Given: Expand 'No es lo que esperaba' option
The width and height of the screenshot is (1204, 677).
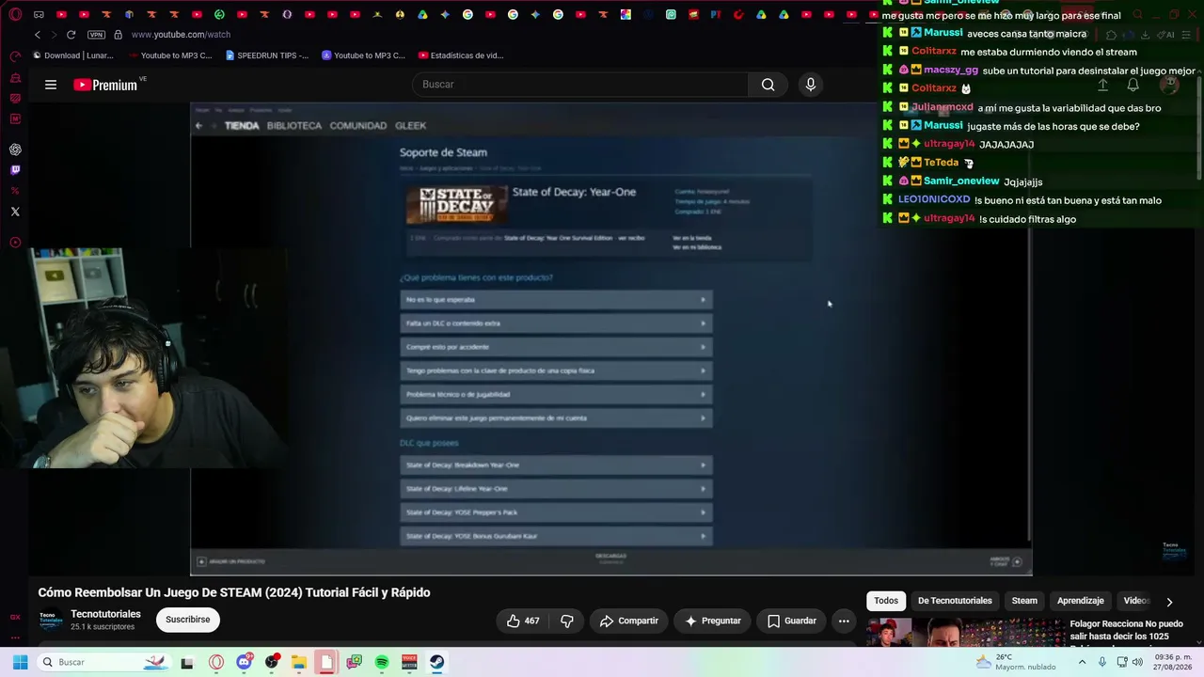Looking at the screenshot, I should [556, 300].
